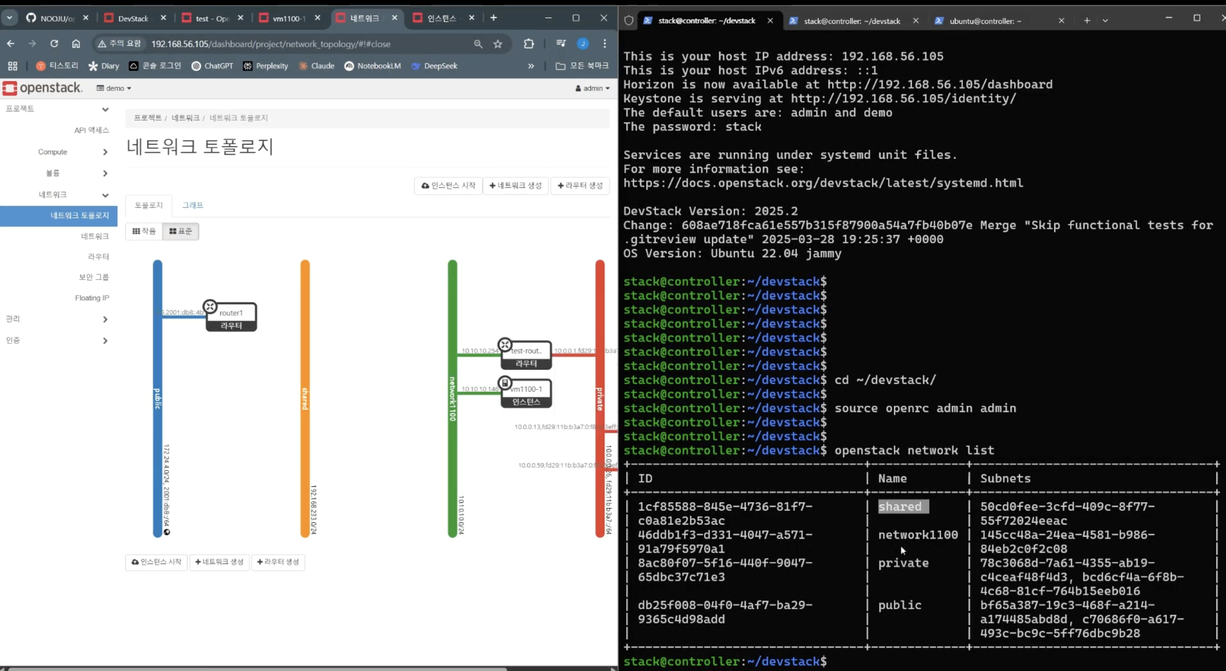
Task: Open the Floating IP sidebar item
Action: tap(92, 298)
